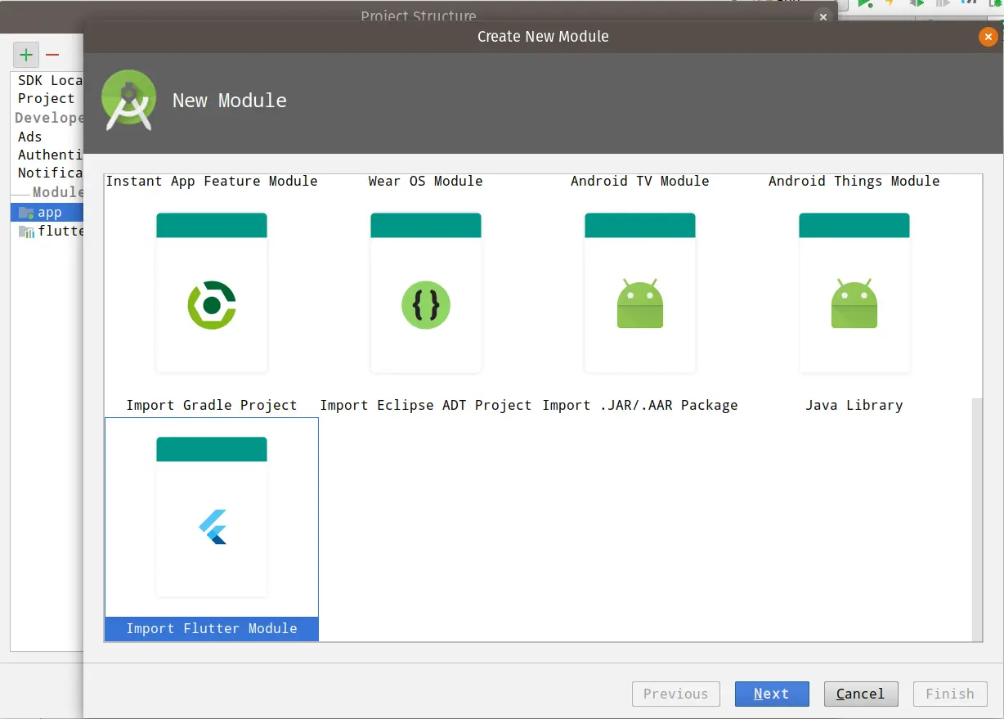This screenshot has height=719, width=1004.
Task: Close the Project Structure window
Action: (823, 16)
